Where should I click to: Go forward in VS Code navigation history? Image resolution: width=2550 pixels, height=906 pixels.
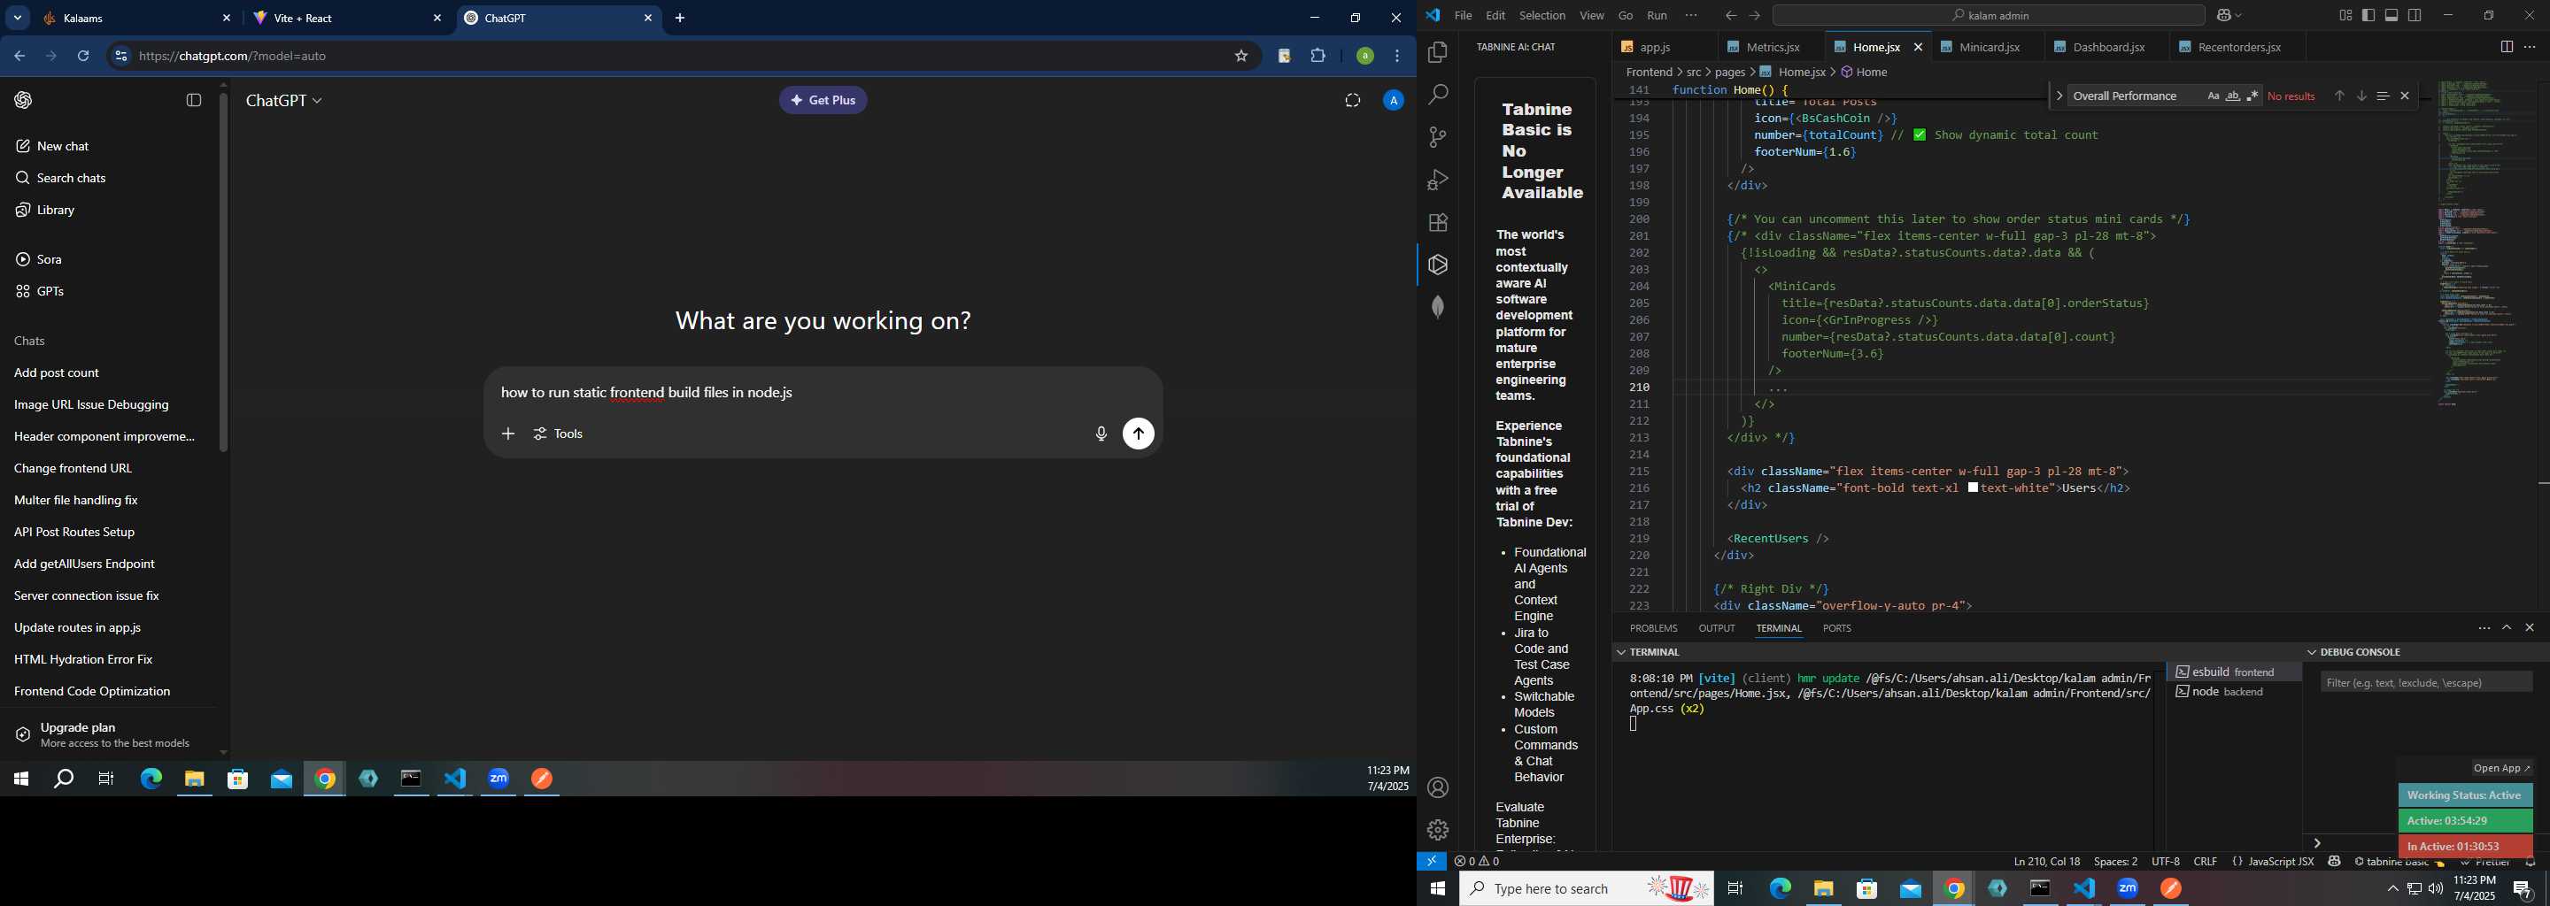click(1754, 16)
